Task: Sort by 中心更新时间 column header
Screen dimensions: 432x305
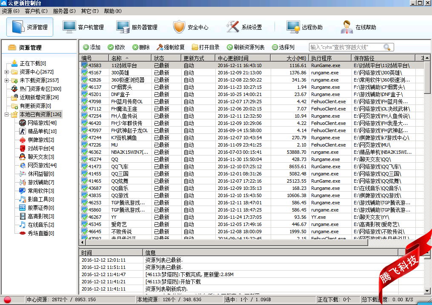Action: [243, 58]
